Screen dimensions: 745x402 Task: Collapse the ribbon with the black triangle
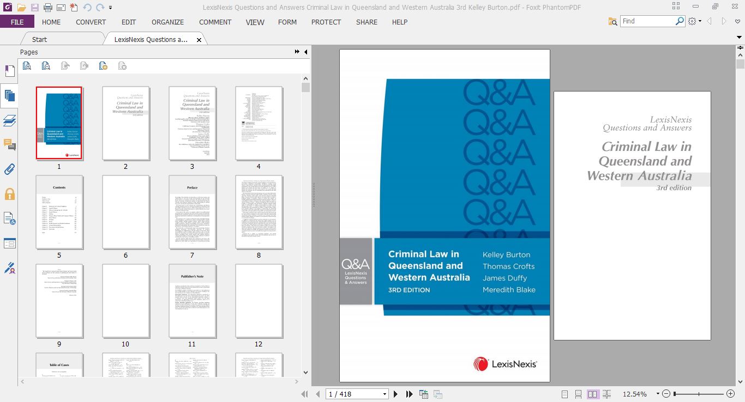pos(740,37)
